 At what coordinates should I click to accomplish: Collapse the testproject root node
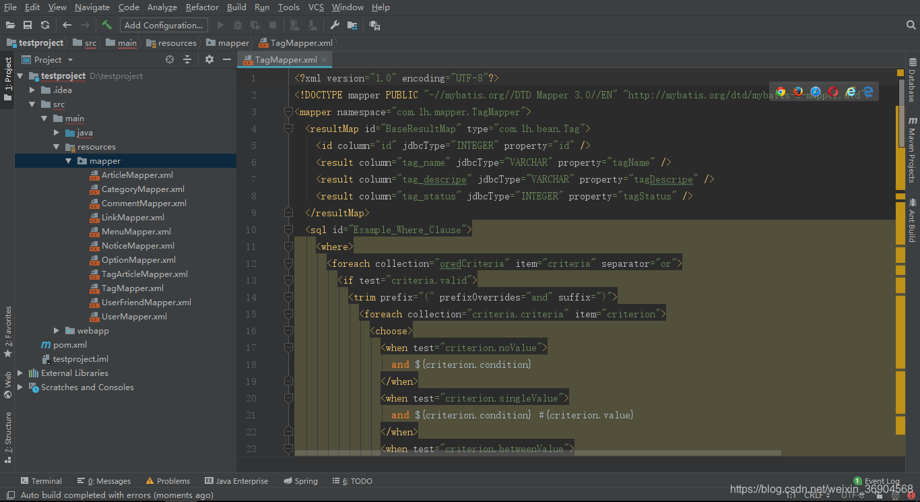pyautogui.click(x=20, y=76)
